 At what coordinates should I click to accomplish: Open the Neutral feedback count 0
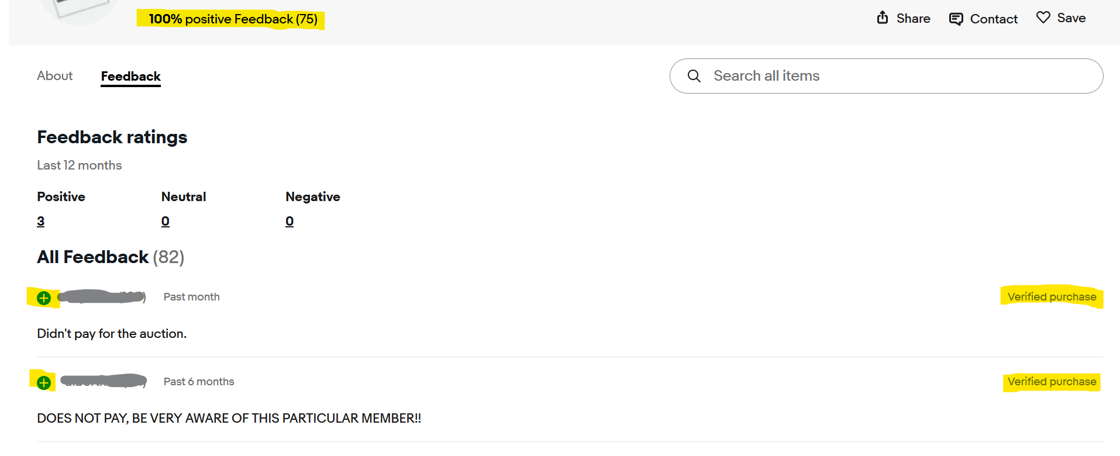(166, 222)
